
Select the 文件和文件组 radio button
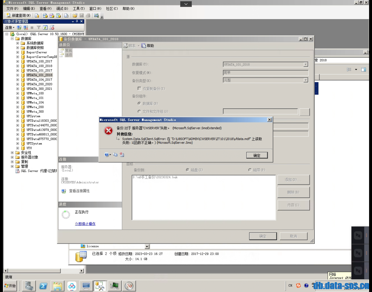(139, 111)
